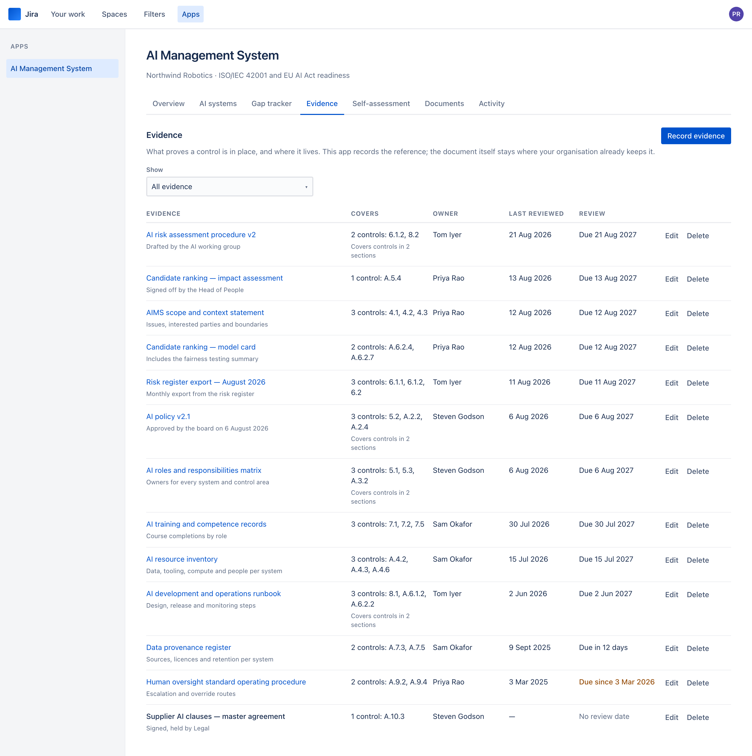Open Candidate ranking — model card link
This screenshot has width=752, height=756.
(x=201, y=347)
